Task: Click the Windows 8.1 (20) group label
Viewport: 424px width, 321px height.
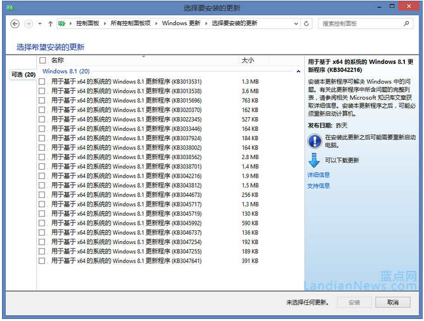Action: pos(66,71)
